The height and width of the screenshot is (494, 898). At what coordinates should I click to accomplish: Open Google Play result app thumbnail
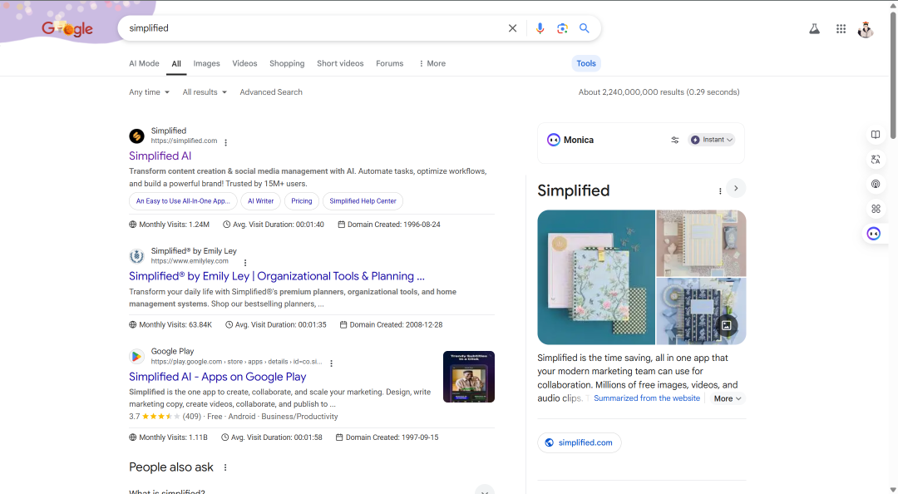point(468,377)
